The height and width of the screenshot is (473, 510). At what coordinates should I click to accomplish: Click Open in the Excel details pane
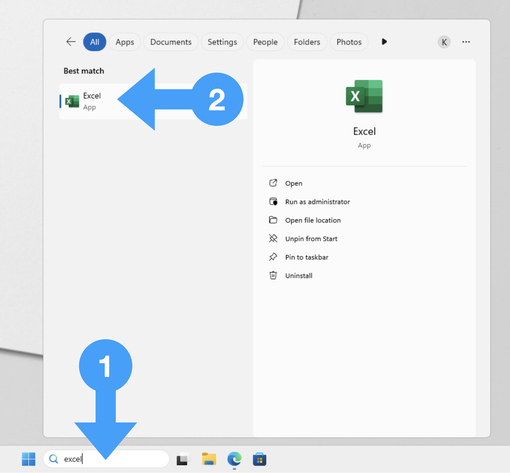click(x=293, y=183)
